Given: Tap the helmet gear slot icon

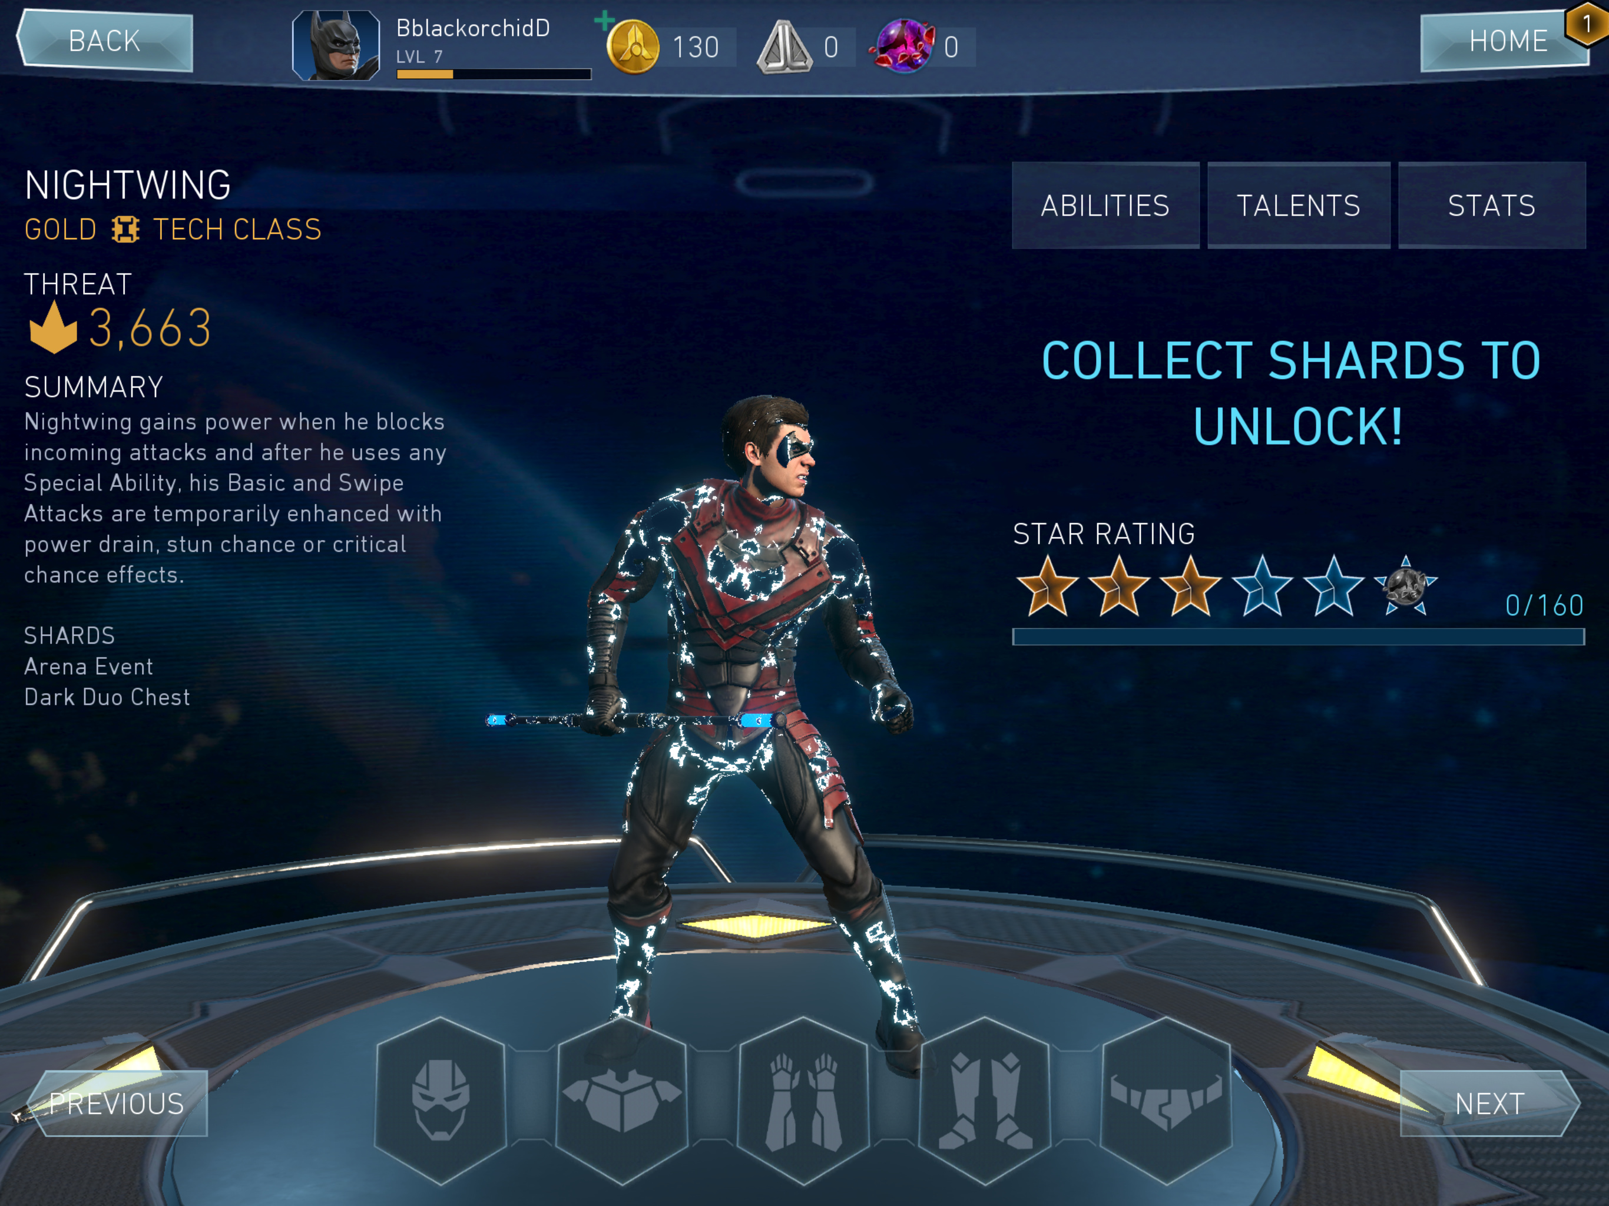Looking at the screenshot, I should tap(440, 1099).
